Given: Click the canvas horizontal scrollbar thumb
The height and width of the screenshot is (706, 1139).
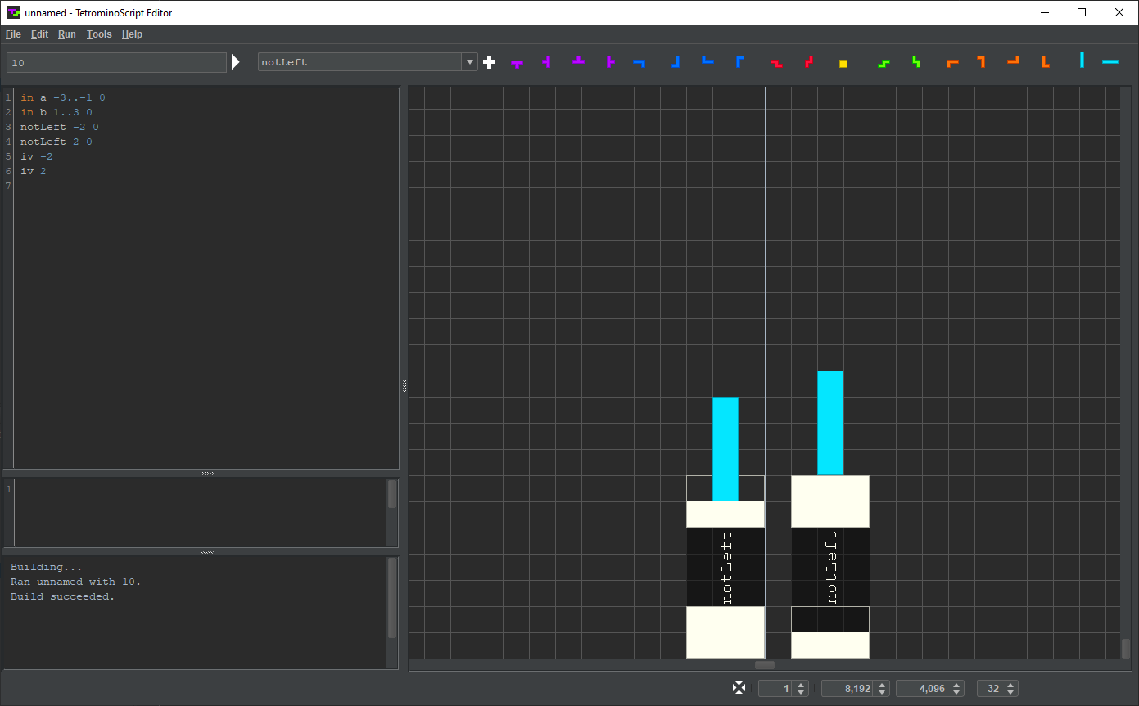Looking at the screenshot, I should click(x=765, y=665).
